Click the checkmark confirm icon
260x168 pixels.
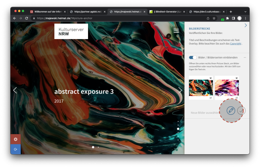coord(241,111)
